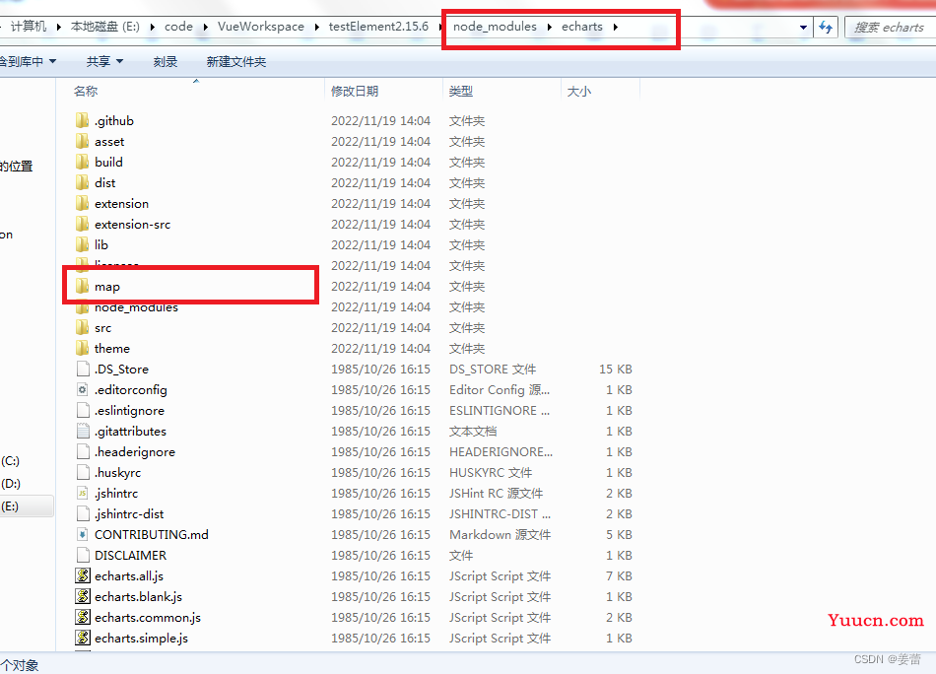Viewport: 936px width, 674px height.
Task: Navigate to 本地磁盘 (E:) breadcrumb
Action: tap(105, 27)
